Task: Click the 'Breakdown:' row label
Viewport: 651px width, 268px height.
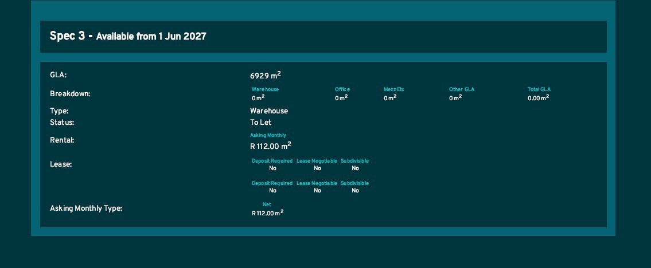Action: (x=70, y=94)
